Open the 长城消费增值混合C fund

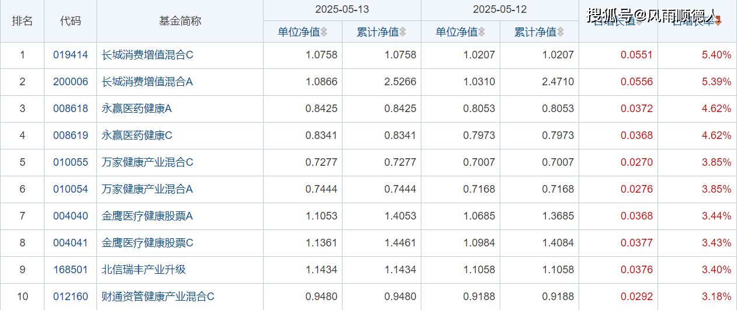(147, 55)
